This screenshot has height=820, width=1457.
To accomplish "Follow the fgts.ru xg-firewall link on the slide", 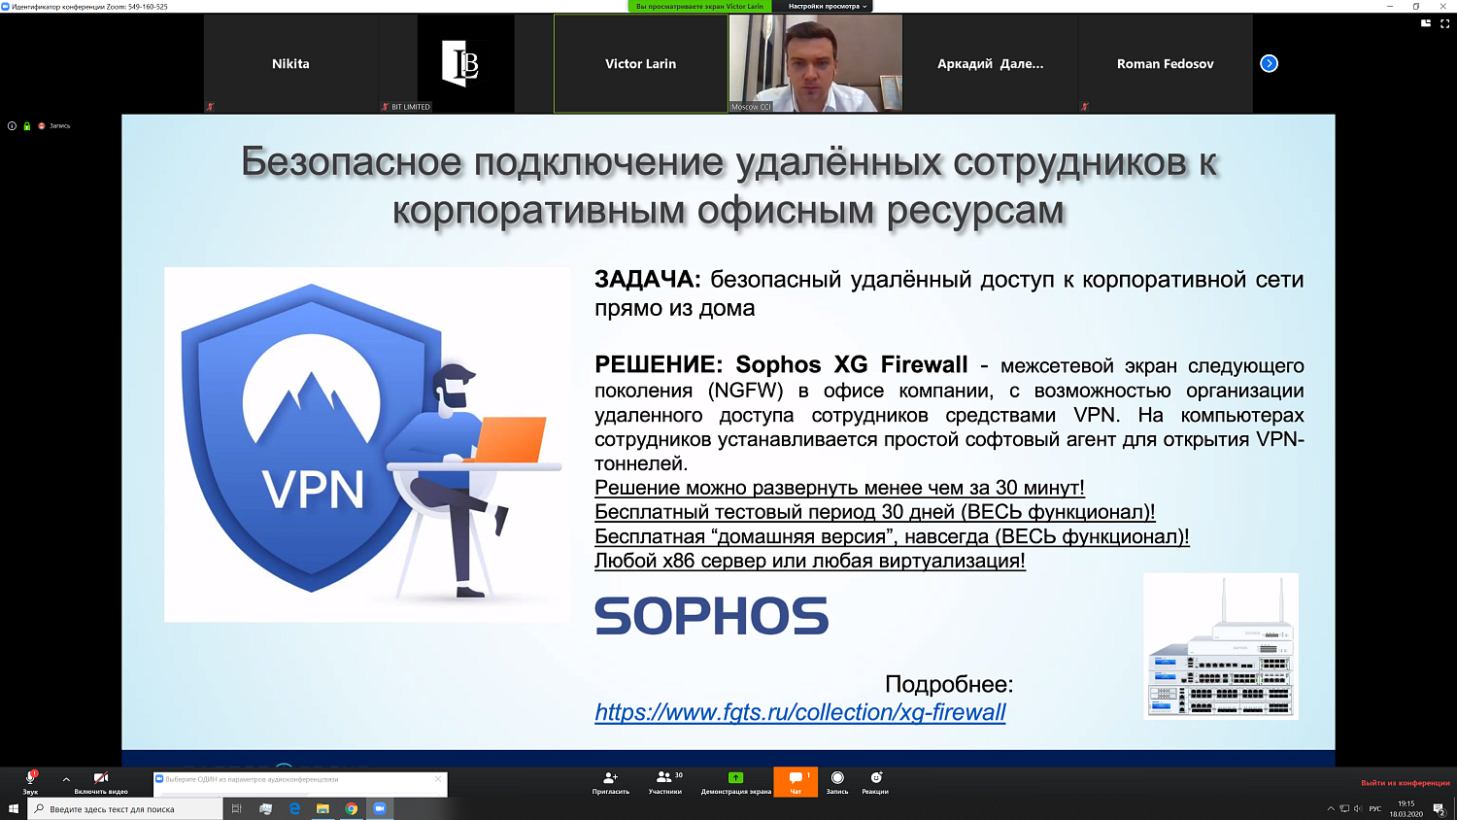I will (800, 712).
